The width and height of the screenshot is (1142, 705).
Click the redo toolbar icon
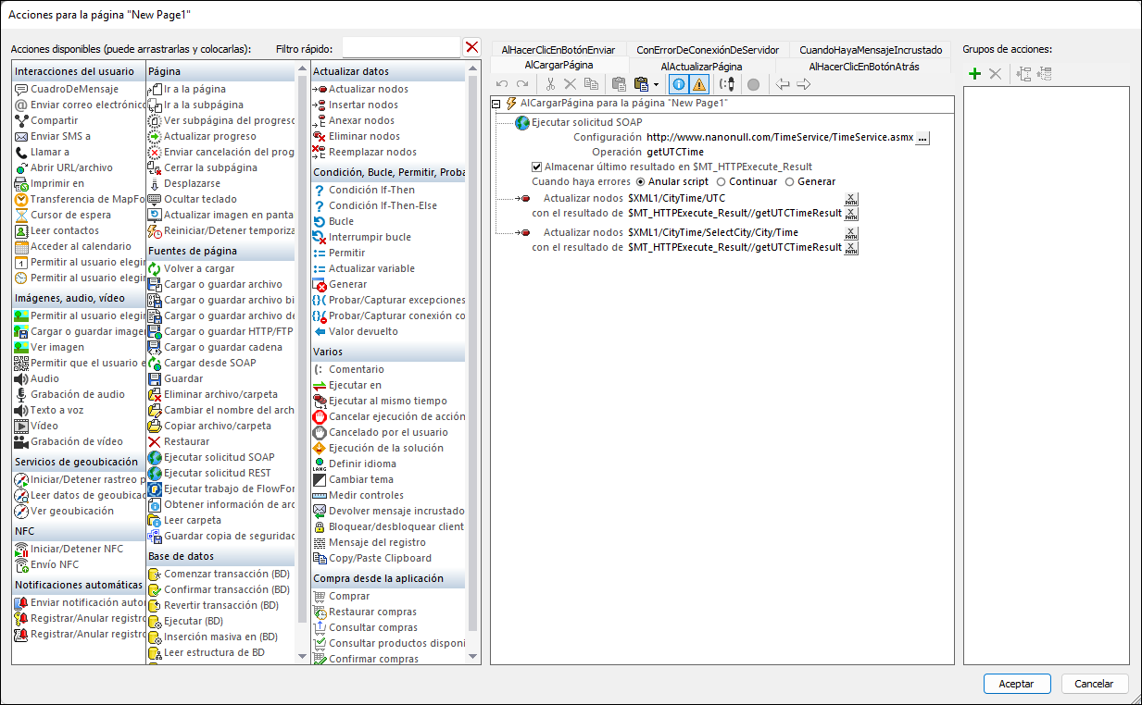tap(522, 84)
